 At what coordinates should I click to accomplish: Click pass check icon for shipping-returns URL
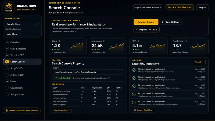click(134, 94)
